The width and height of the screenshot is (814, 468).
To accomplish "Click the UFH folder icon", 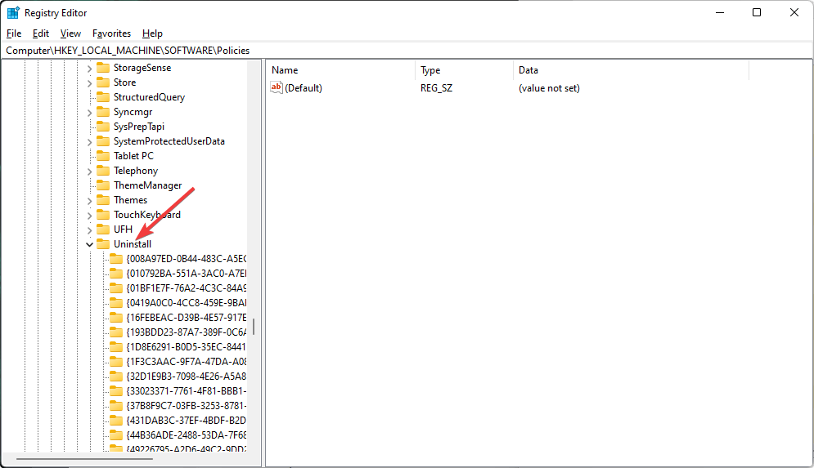I will (103, 229).
